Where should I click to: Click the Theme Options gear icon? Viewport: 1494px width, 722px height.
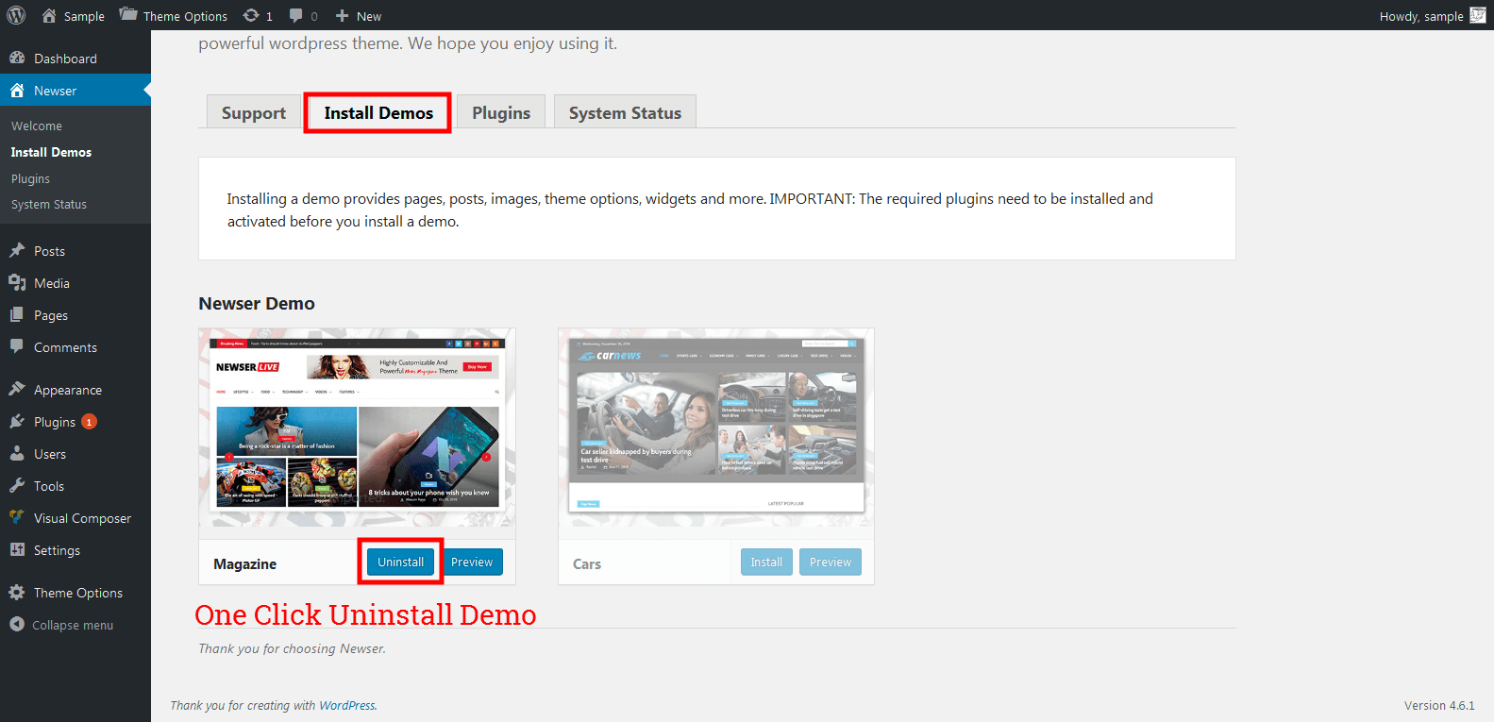tap(17, 593)
